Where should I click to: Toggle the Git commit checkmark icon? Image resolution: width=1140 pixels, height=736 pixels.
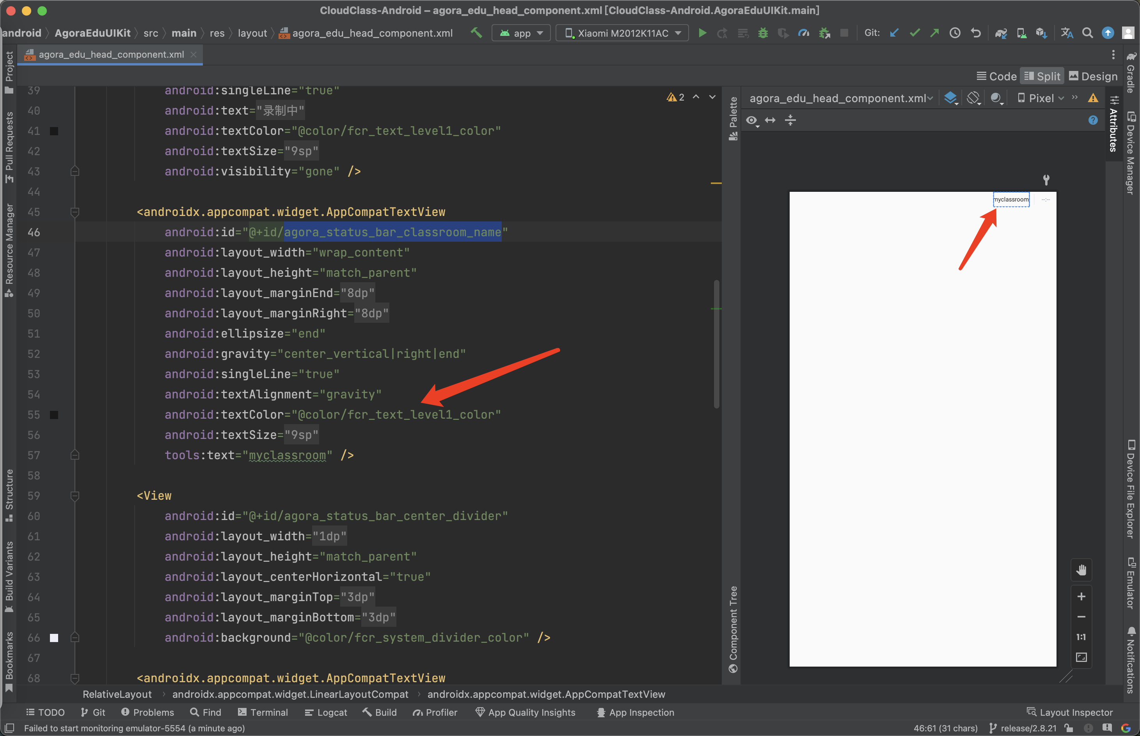point(915,33)
